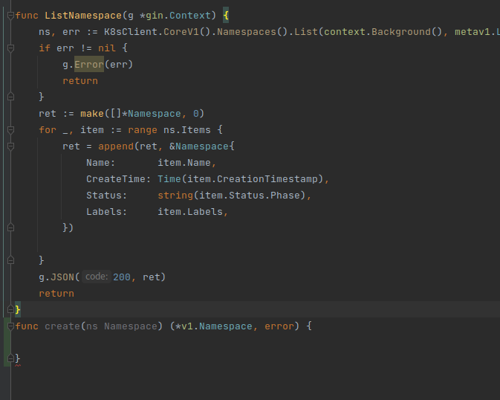Click 'ret' in the 'ret := make' declaration
This screenshot has width=500, height=400.
[x=48, y=114]
